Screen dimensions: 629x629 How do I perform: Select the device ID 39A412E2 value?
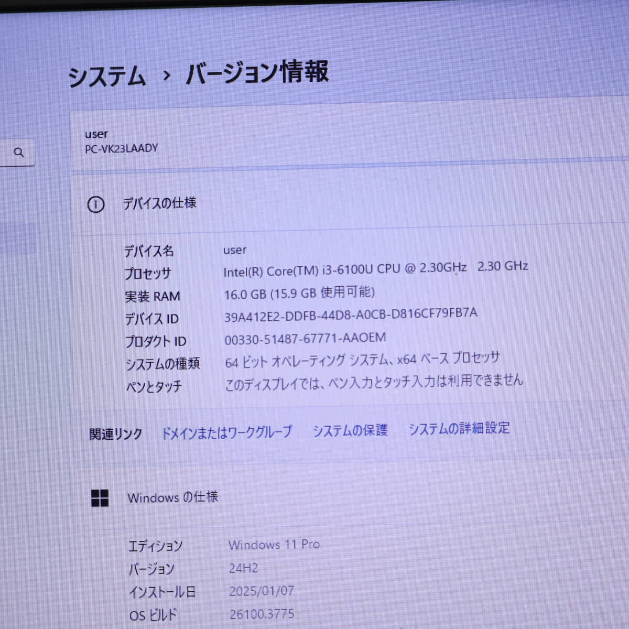click(351, 315)
